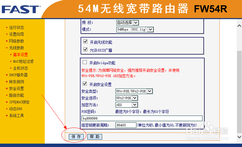Click the FAST brand logo
242x147 pixels.
[21, 9]
